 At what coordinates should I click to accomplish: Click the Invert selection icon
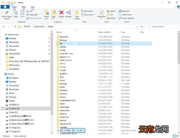pyautogui.click(x=120, y=18)
